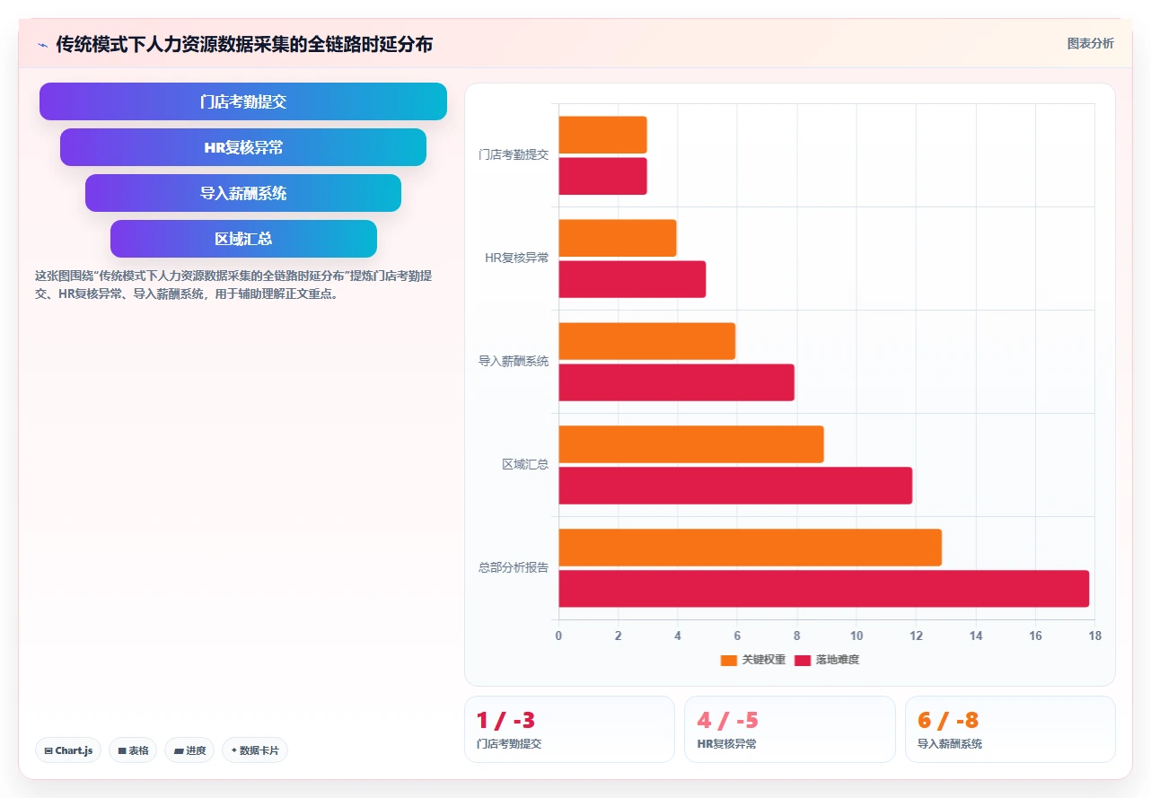Click the x-axis tick value 10
The height and width of the screenshot is (798, 1151).
pyautogui.click(x=857, y=636)
